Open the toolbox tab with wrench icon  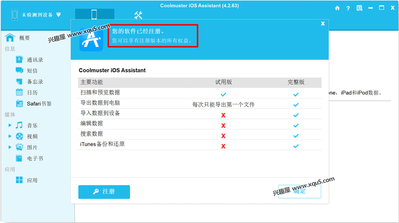point(138,15)
